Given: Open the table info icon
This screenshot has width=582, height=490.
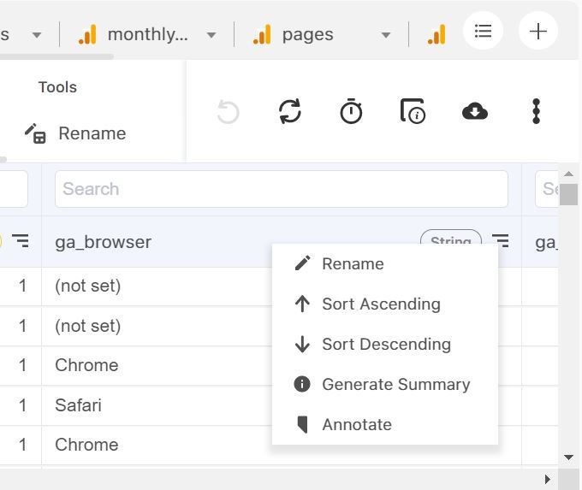Looking at the screenshot, I should click(413, 111).
